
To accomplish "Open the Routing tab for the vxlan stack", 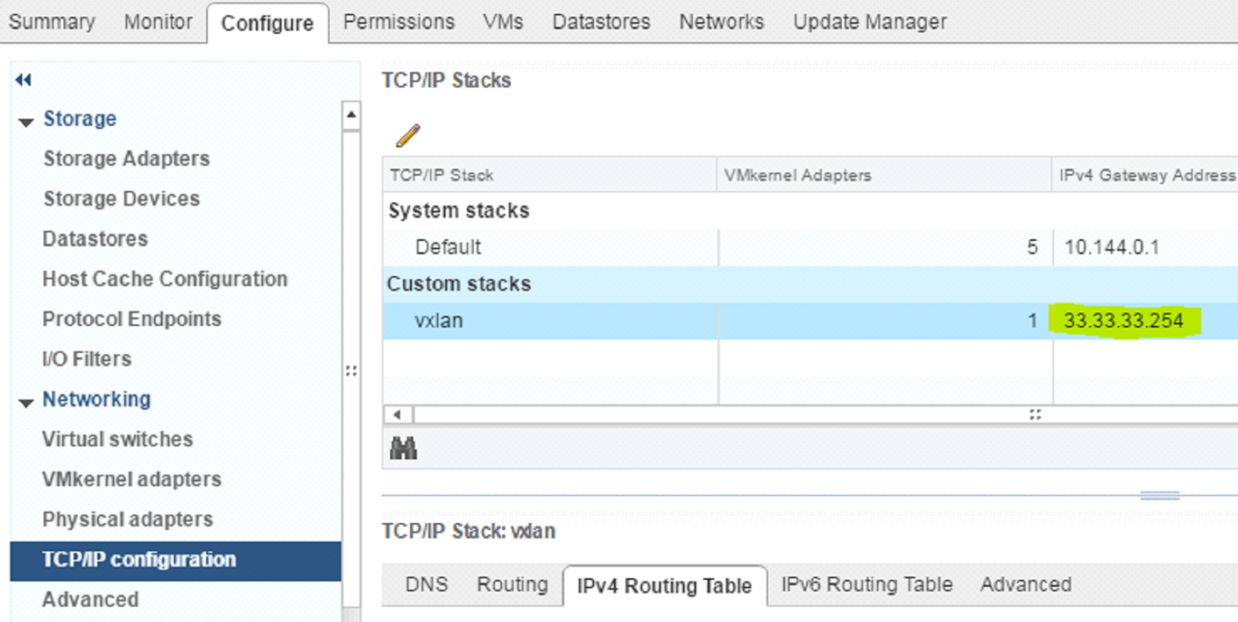I will pyautogui.click(x=512, y=584).
